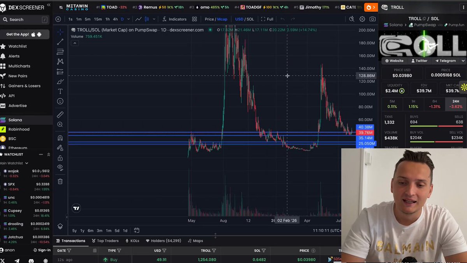Click the Get the App button
The image size is (467, 263).
click(24, 34)
